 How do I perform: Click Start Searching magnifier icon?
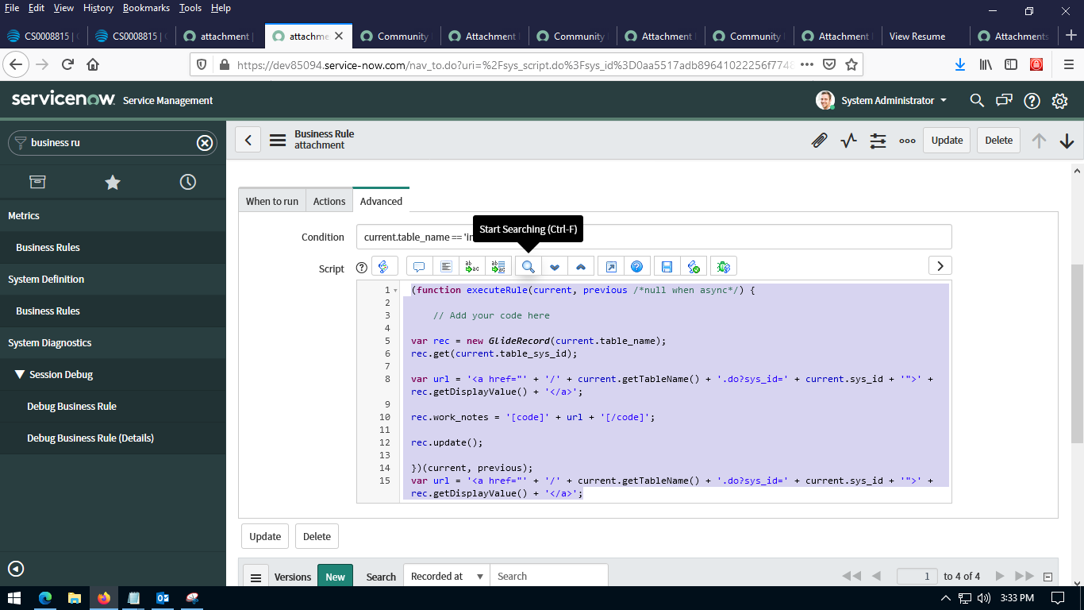(528, 266)
